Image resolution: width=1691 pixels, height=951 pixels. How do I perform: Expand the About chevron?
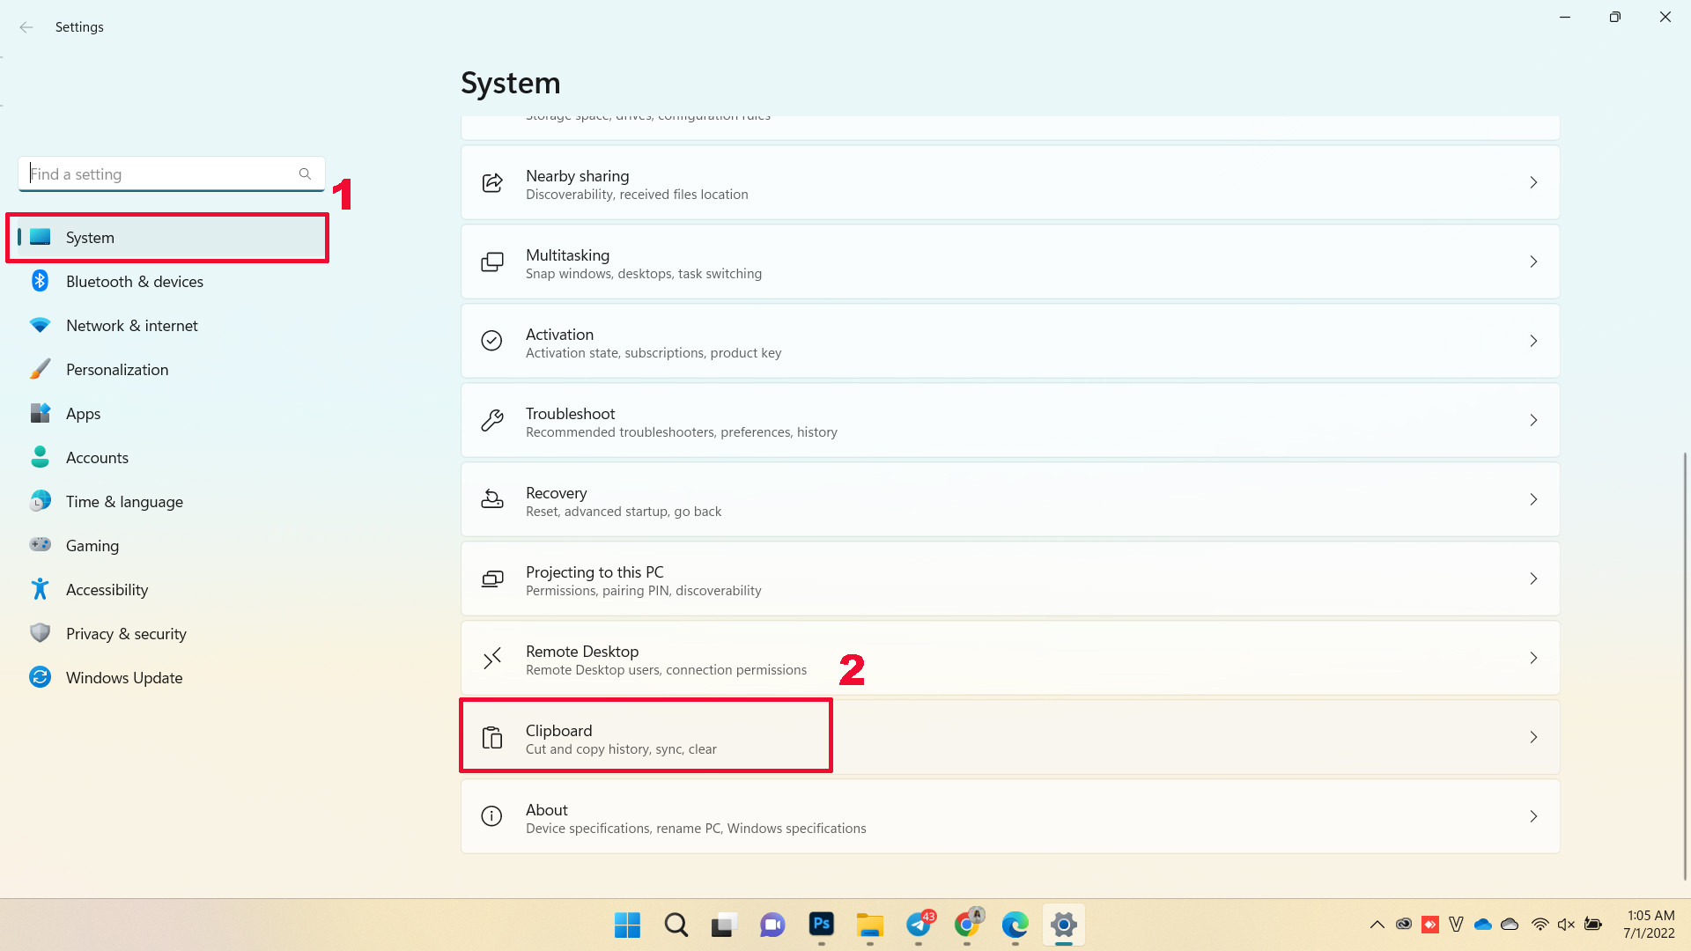point(1533,816)
